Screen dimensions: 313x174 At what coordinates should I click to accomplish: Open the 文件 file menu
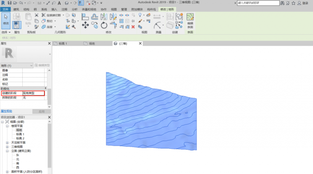point(5,9)
